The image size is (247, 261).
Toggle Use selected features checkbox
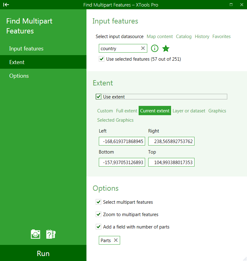coord(102,59)
